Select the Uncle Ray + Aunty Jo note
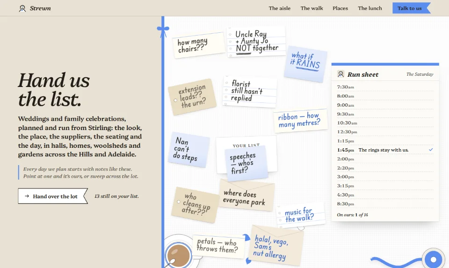The image size is (449, 268). [x=257, y=42]
